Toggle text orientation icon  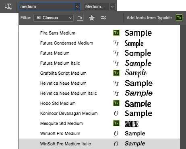pyautogui.click(x=8, y=6)
